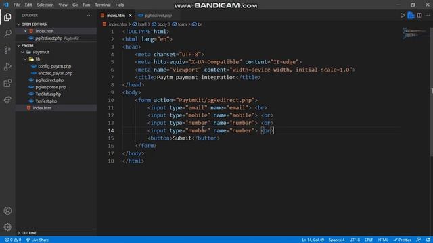Open the Manage gear icon

tap(7, 227)
